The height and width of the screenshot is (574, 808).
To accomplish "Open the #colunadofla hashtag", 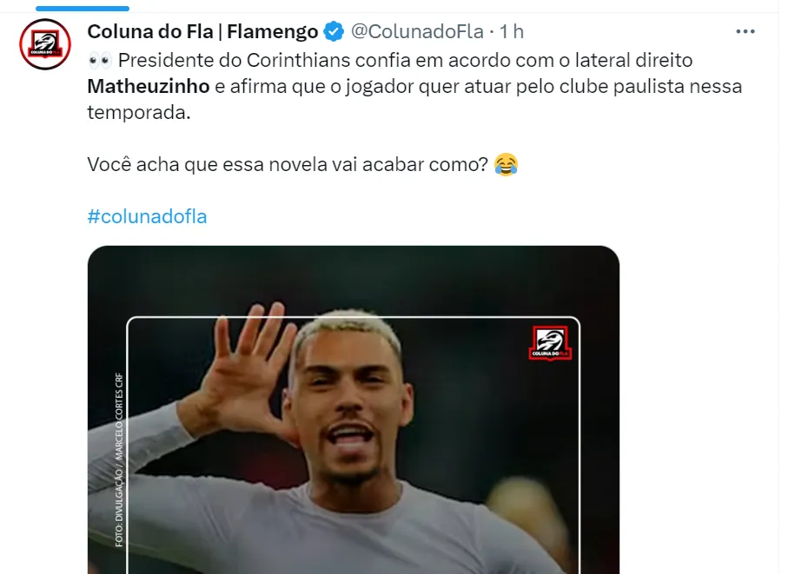I will (148, 216).
